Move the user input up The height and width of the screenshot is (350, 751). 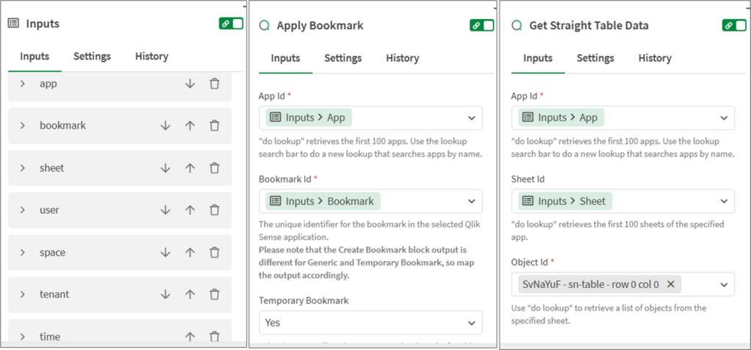(x=190, y=210)
